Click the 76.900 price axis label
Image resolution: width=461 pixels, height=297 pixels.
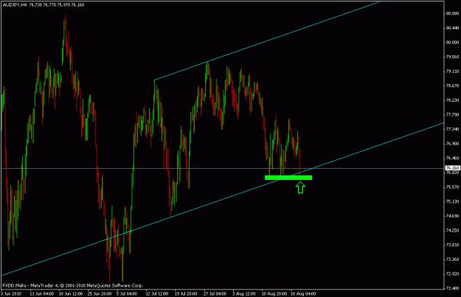452,144
